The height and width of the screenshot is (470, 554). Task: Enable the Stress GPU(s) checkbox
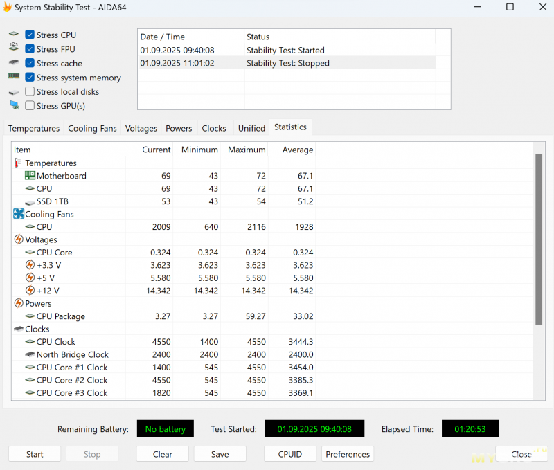(30, 106)
